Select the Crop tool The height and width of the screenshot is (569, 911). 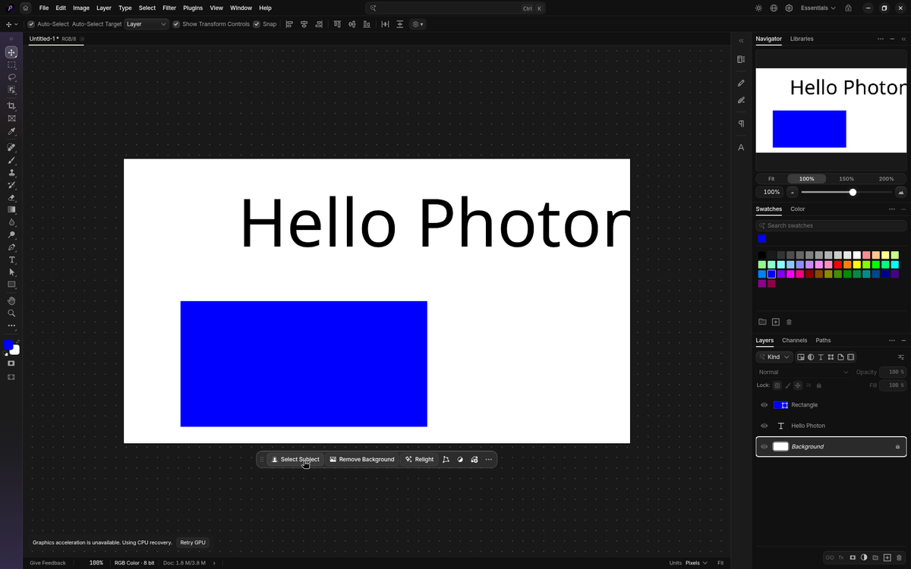click(11, 106)
